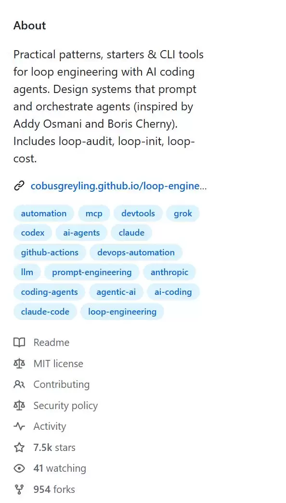View the 954 forks link
The height and width of the screenshot is (503, 286).
[x=54, y=490]
